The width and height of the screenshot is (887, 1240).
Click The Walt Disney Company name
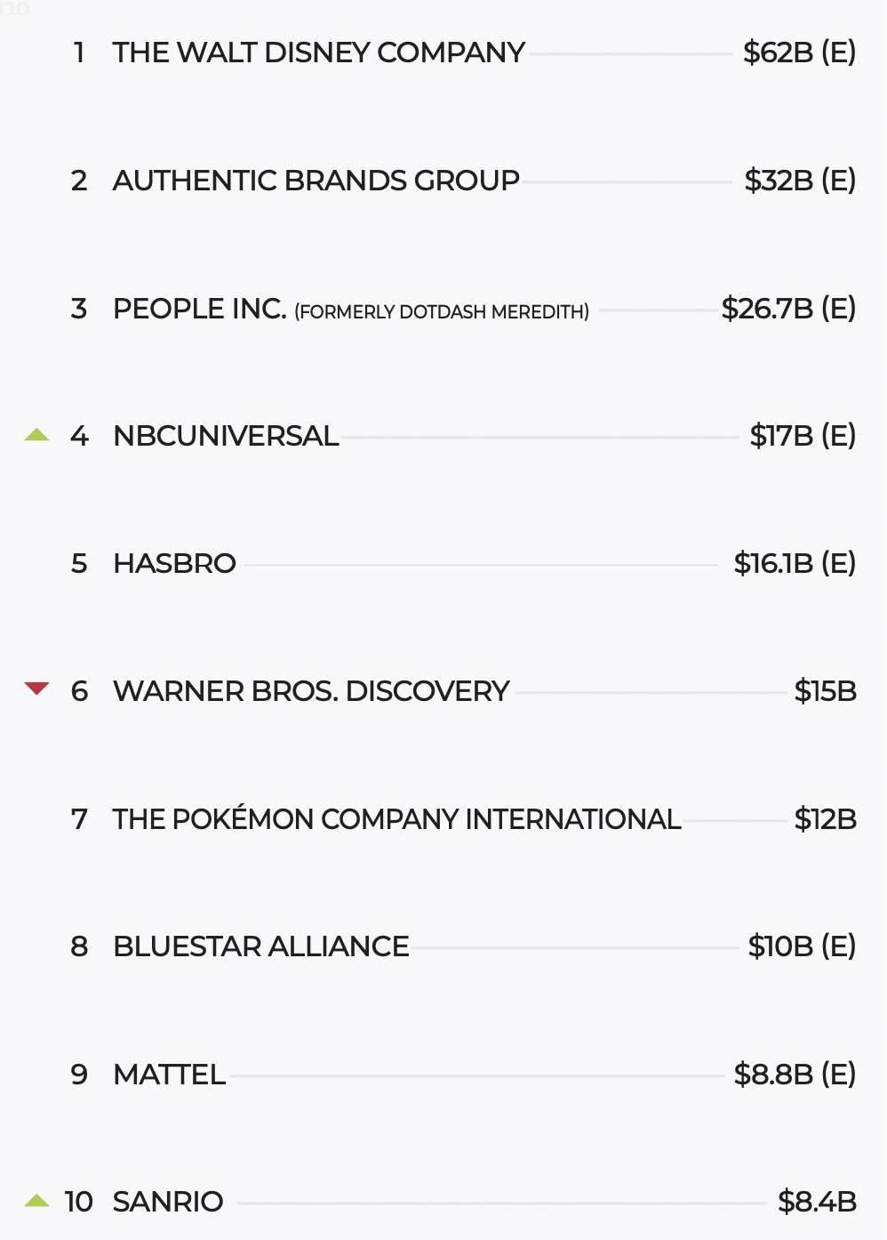(x=318, y=52)
